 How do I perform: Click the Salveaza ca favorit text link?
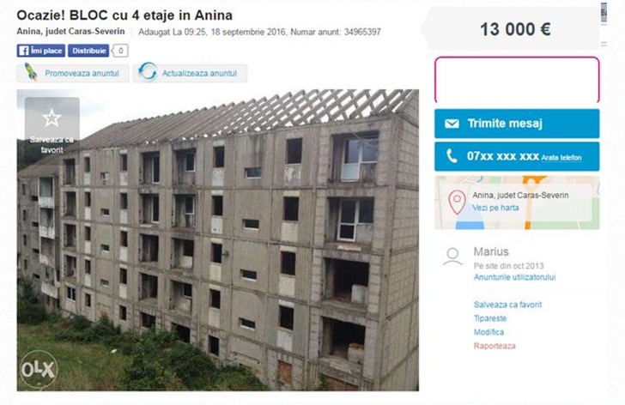(507, 305)
